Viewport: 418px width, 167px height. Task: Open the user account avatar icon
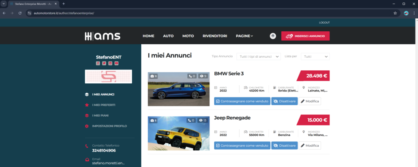273,36
